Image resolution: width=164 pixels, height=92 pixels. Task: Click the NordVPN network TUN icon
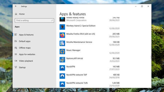[62, 84]
